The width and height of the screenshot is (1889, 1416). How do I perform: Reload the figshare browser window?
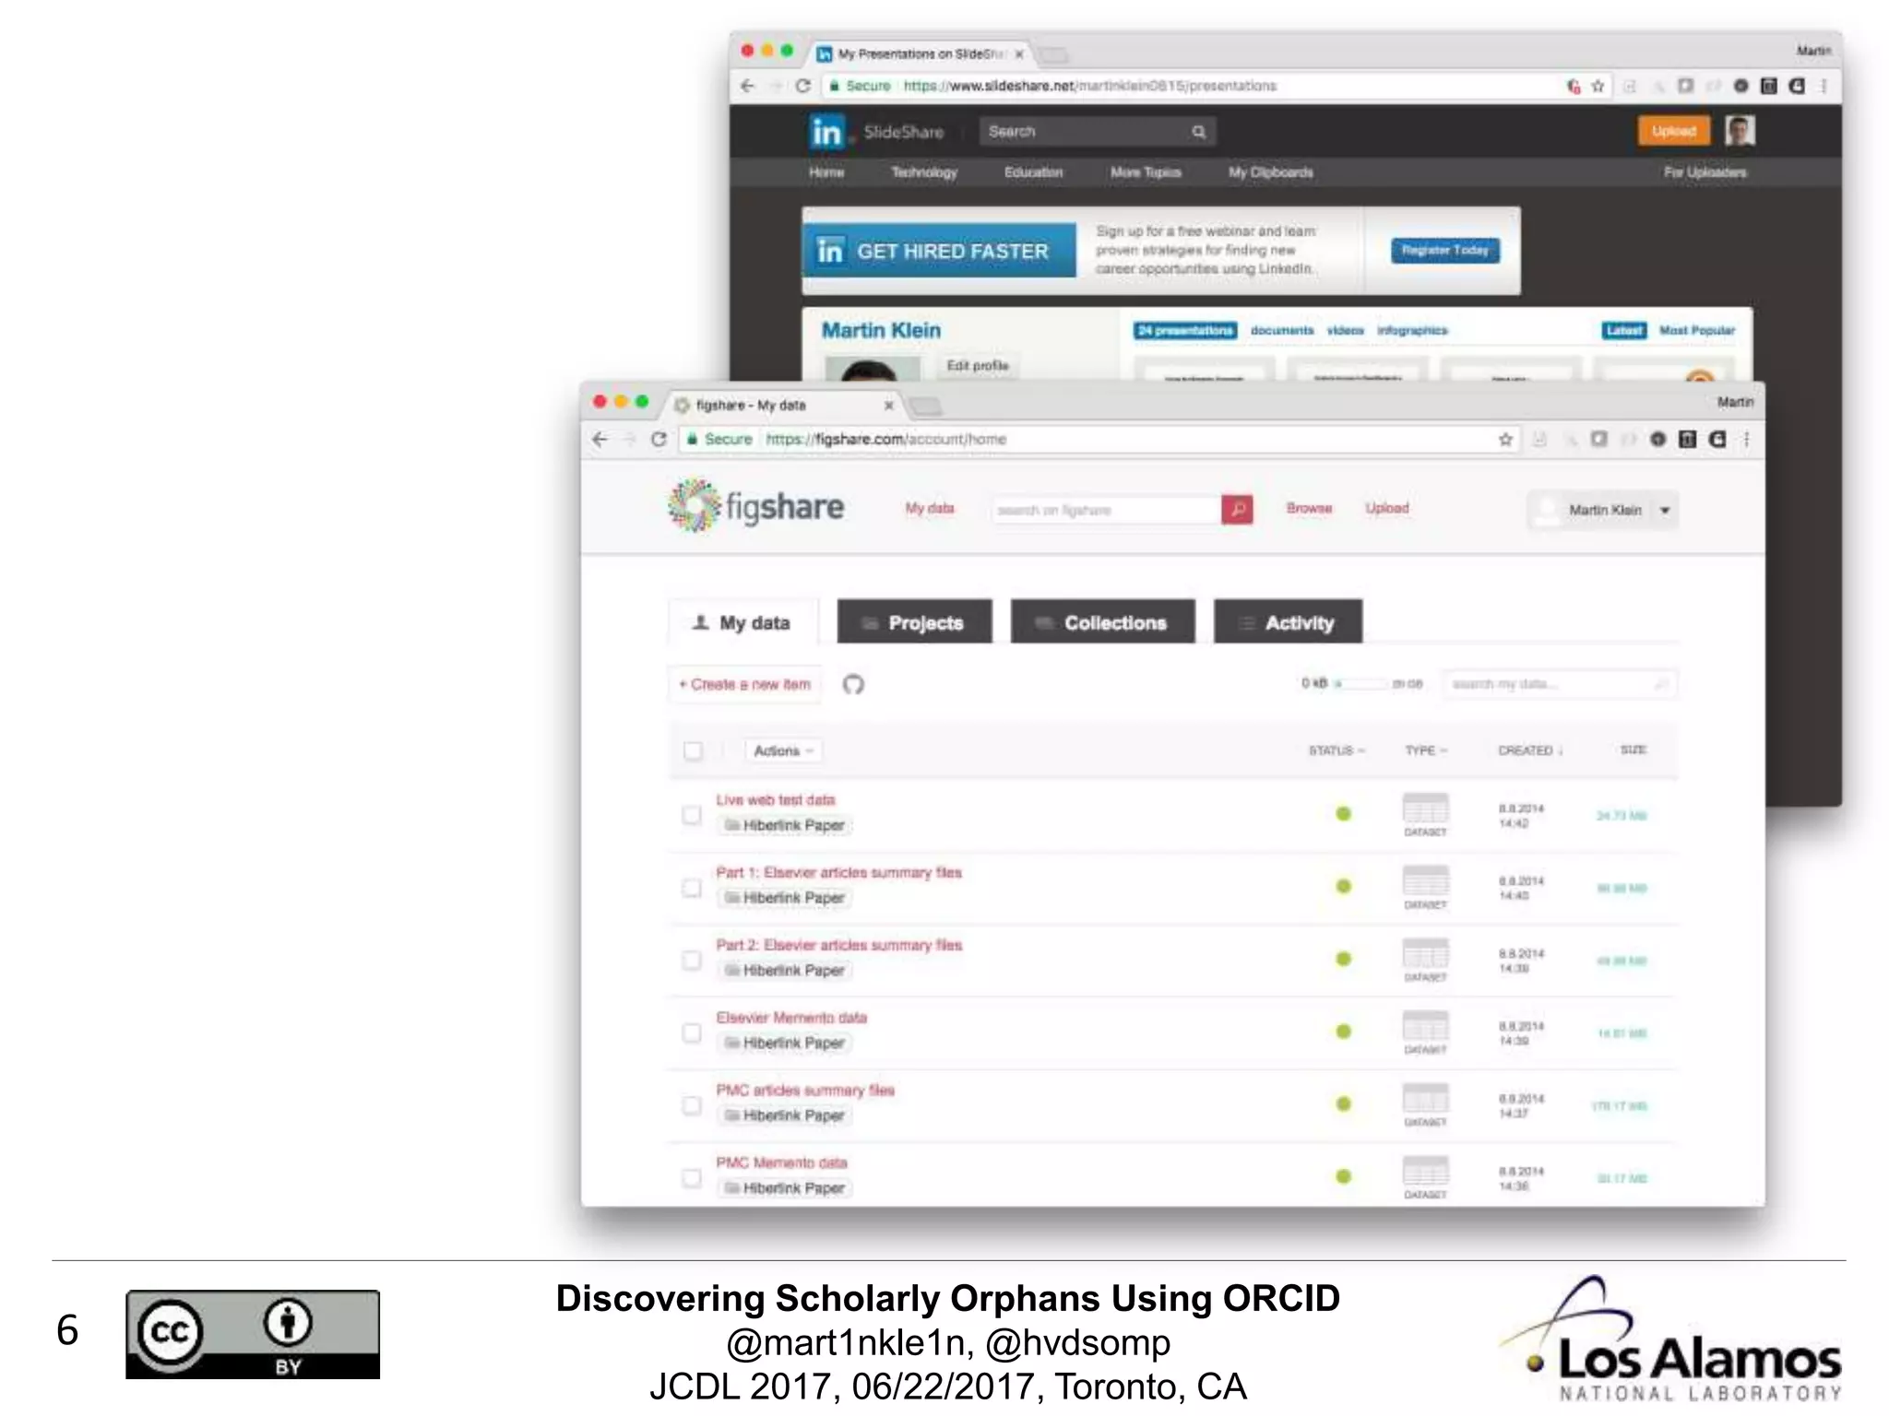pos(659,440)
